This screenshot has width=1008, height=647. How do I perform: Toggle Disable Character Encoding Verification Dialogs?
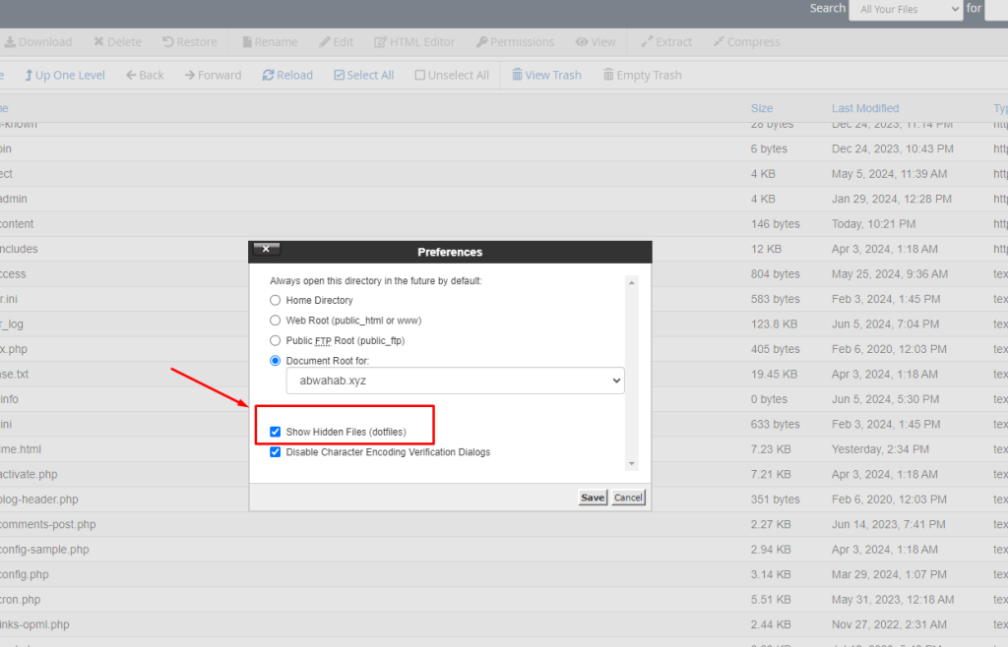click(x=276, y=452)
